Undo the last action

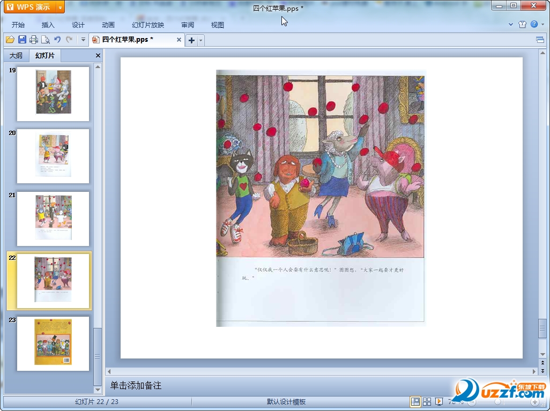click(57, 40)
